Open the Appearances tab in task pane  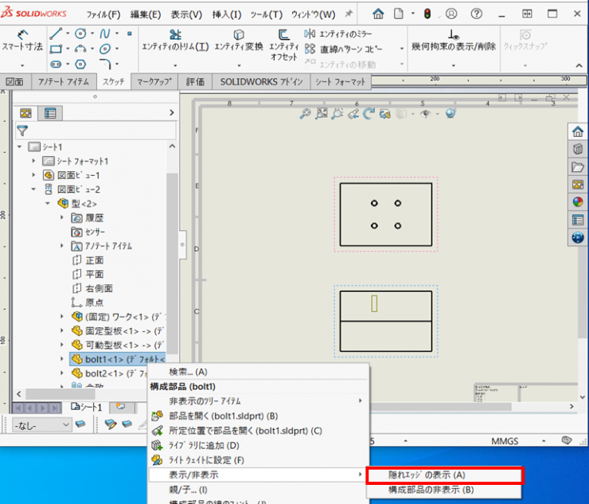click(578, 202)
